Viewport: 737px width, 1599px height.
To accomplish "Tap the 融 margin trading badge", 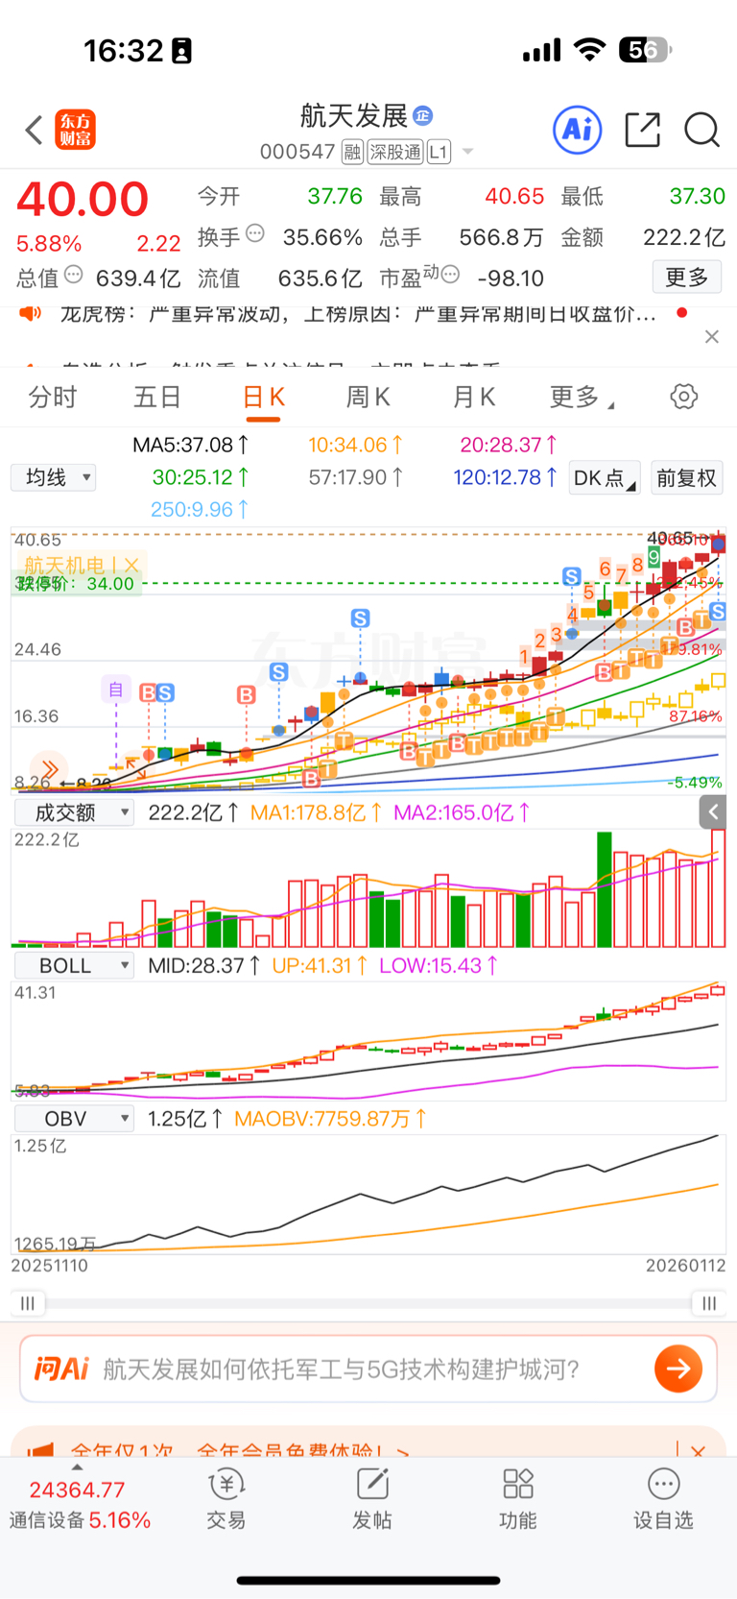I will (x=352, y=152).
